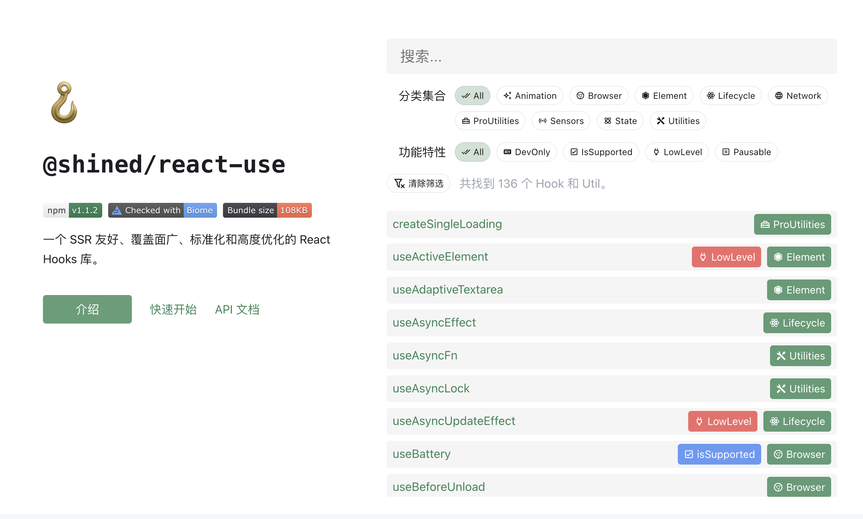Click the Bundle size 108KB badge
Viewport: 863px width, 519px height.
click(x=267, y=210)
